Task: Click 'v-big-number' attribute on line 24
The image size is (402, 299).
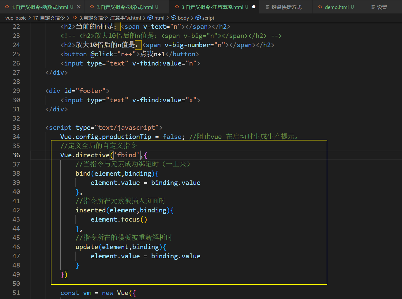Action: [187, 45]
